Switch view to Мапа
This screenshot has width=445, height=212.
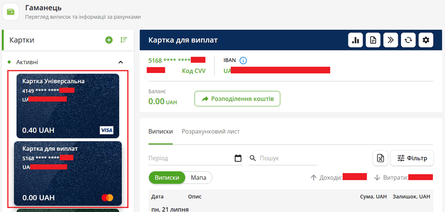198,177
